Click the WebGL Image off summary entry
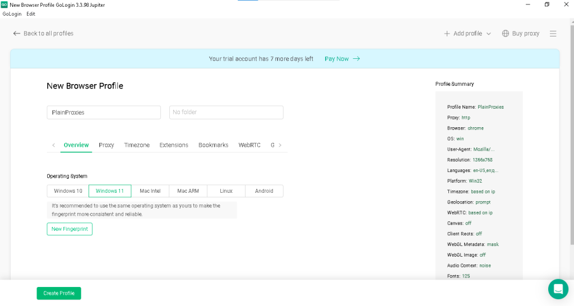The height and width of the screenshot is (306, 574). point(466,255)
